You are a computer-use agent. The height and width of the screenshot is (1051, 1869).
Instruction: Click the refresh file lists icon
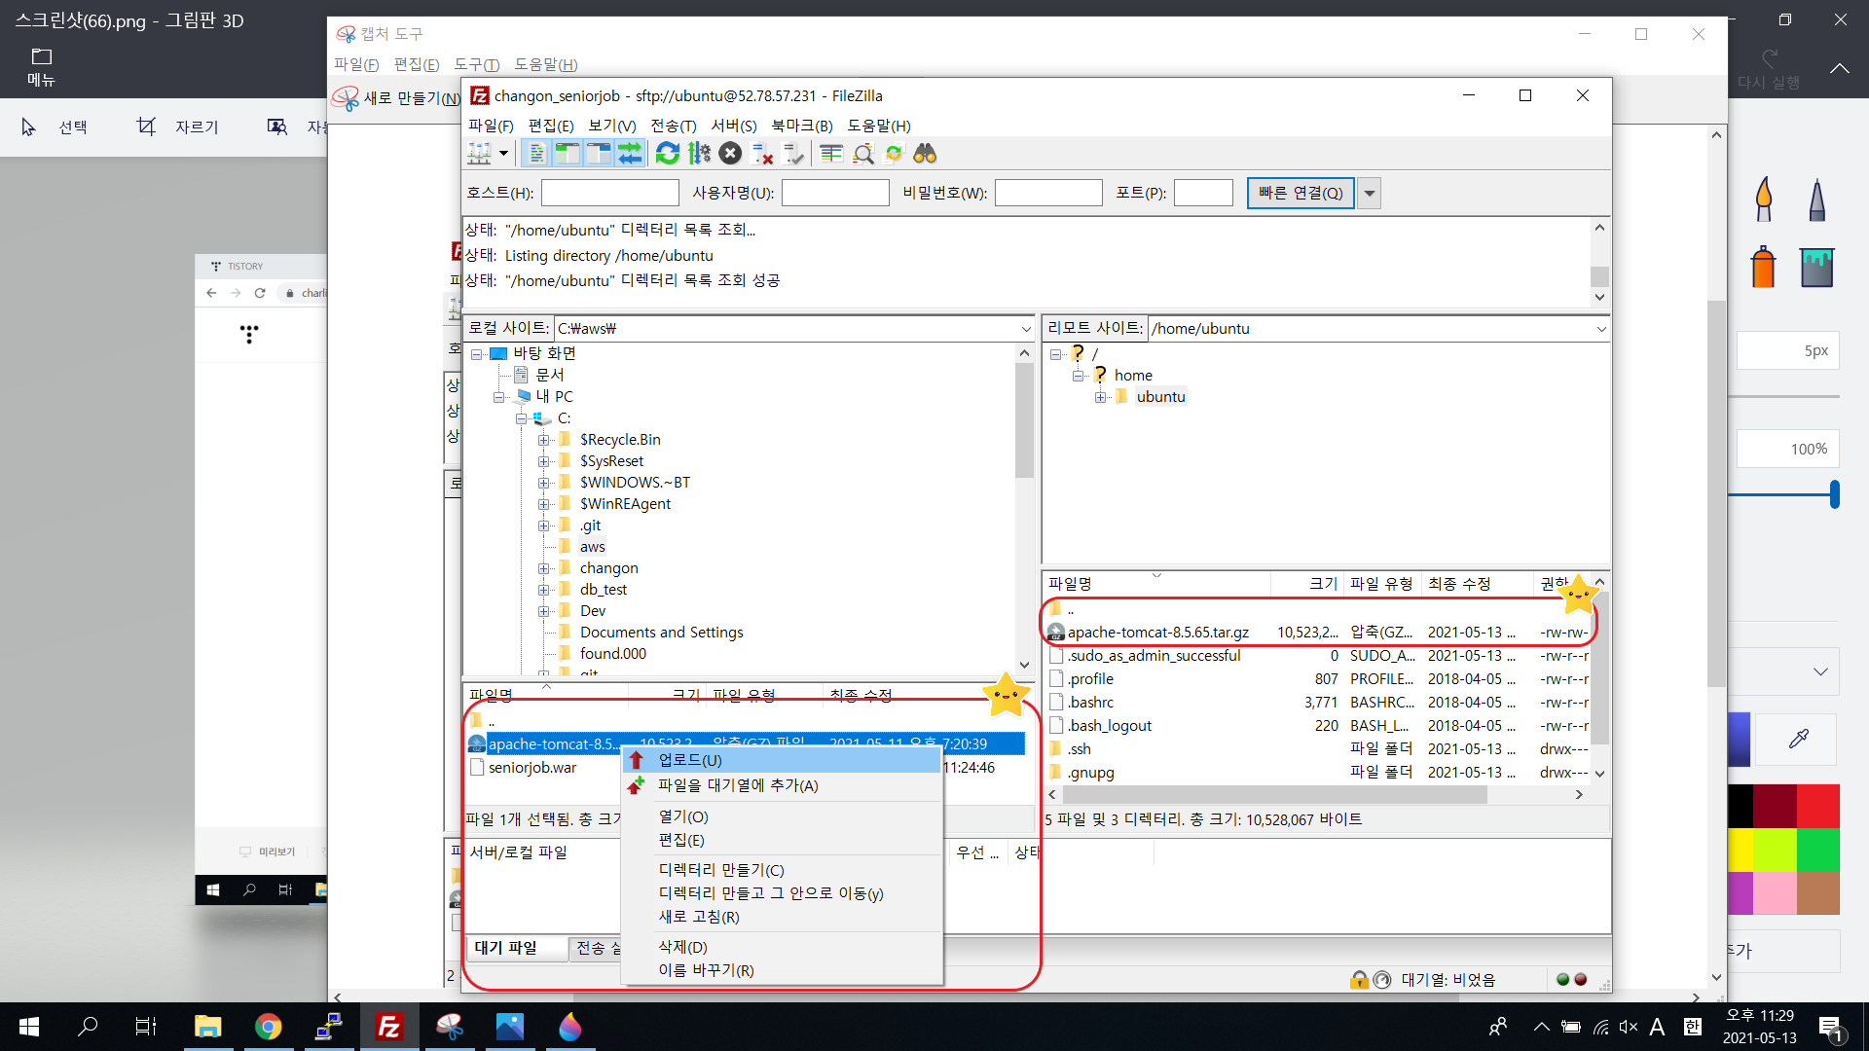click(668, 154)
